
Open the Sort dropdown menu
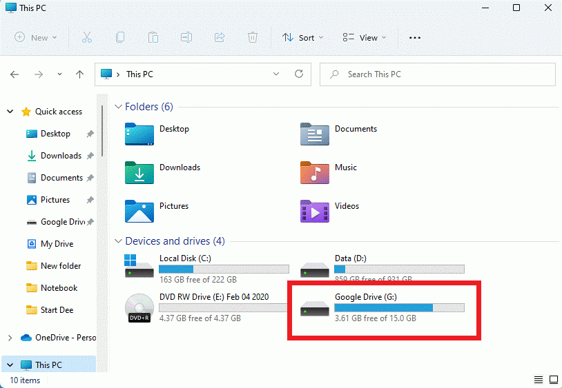(x=303, y=37)
